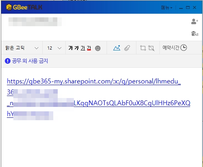Click the delete all recipients trash icon

coord(195,33)
